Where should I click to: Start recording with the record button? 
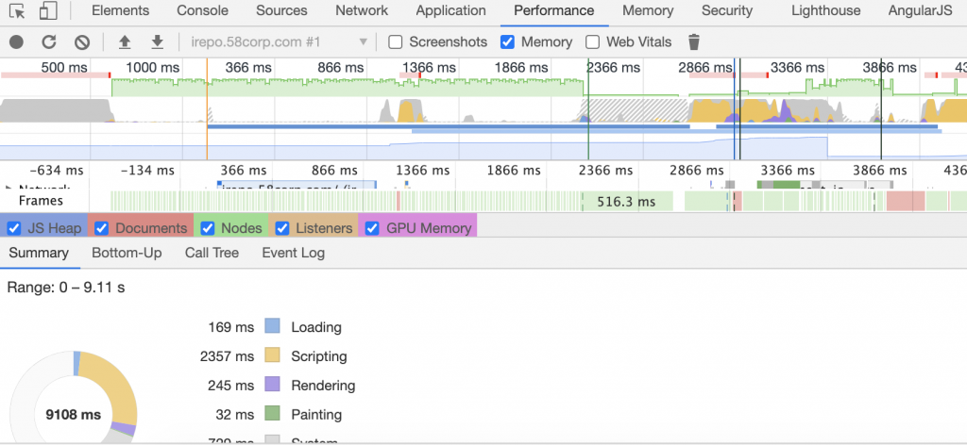coord(16,42)
